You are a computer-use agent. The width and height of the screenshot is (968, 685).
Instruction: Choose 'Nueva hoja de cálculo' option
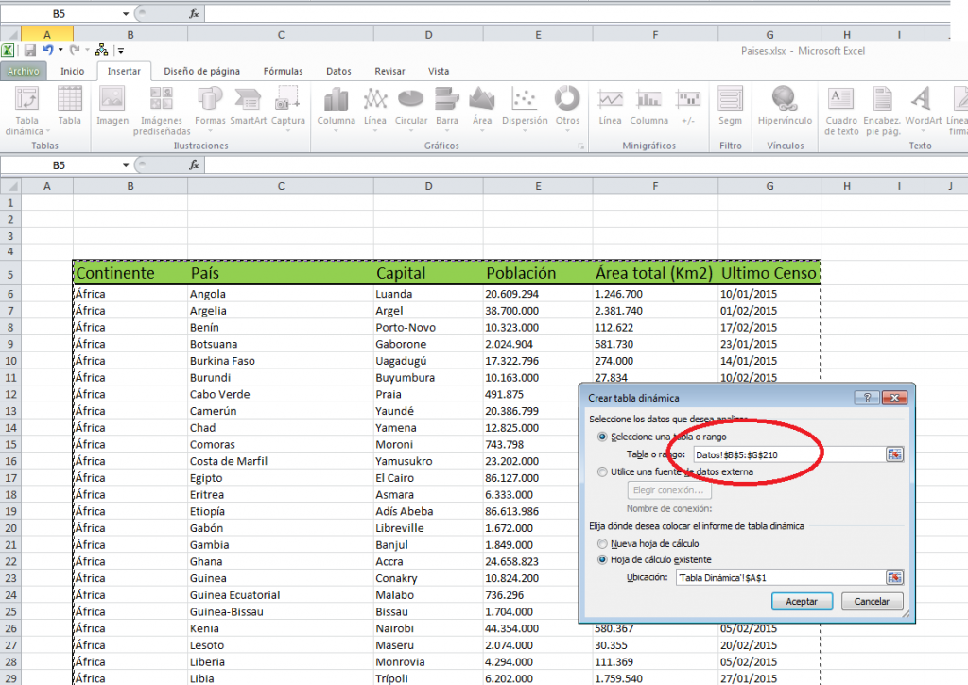[602, 543]
